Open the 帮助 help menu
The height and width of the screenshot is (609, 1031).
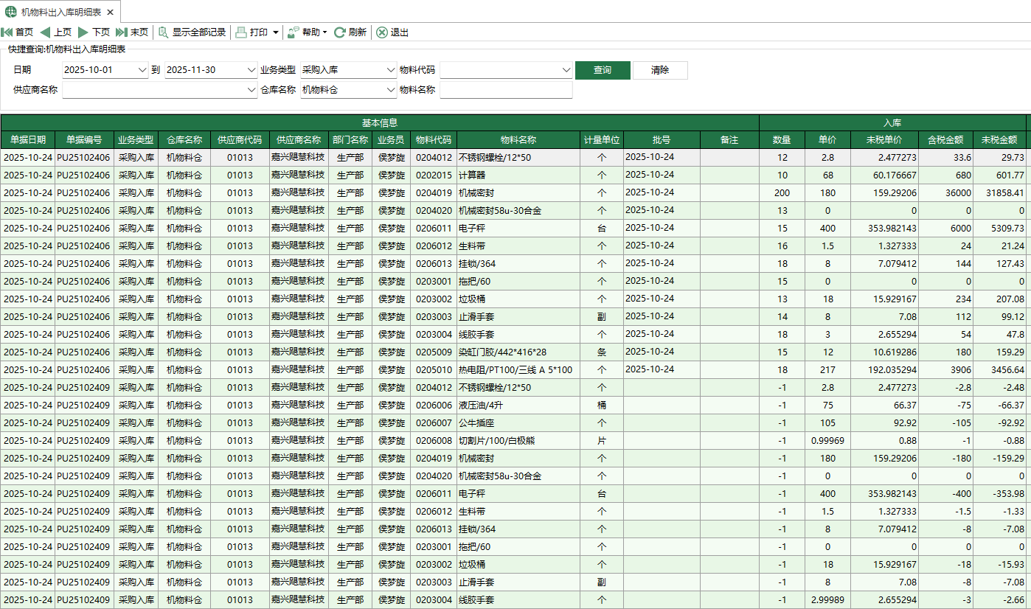308,32
